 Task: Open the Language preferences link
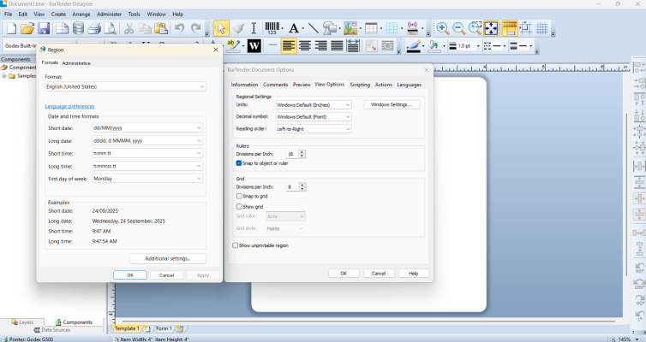pyautogui.click(x=69, y=106)
